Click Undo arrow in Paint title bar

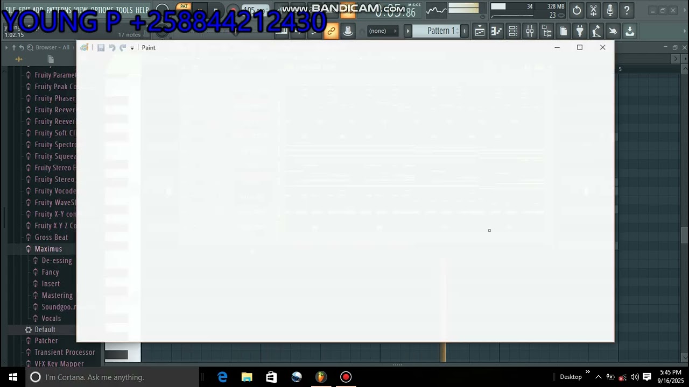(112, 48)
